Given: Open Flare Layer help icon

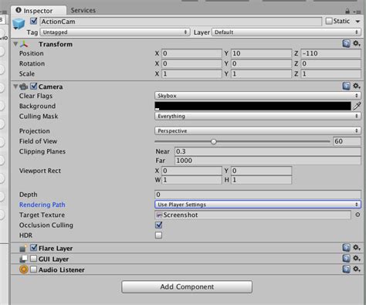Looking at the screenshot, I should tap(347, 248).
